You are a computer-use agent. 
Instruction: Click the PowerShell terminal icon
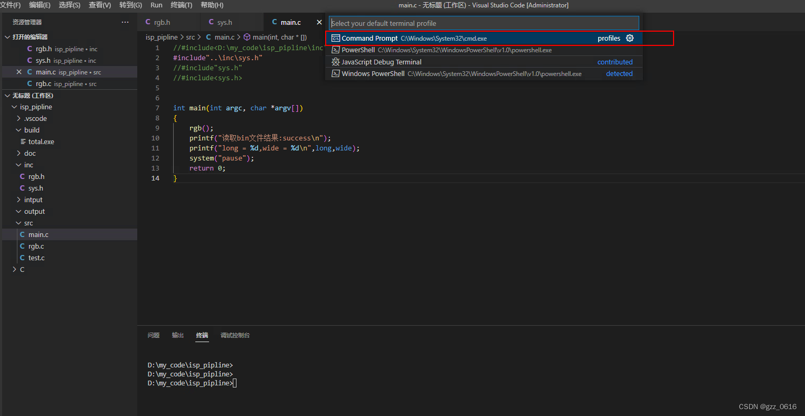336,50
